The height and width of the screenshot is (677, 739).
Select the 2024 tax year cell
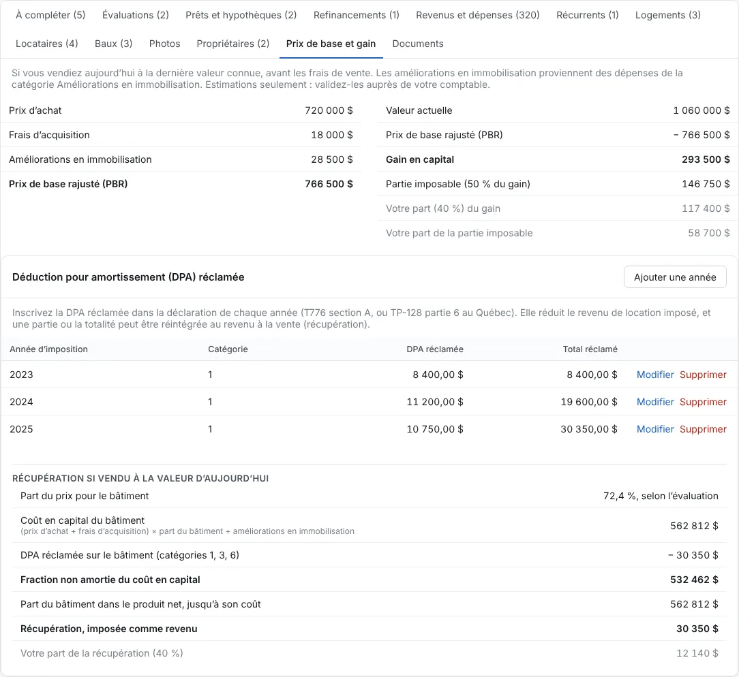pyautogui.click(x=21, y=402)
